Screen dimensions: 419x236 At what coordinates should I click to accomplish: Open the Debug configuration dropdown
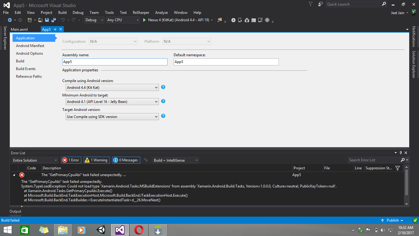(x=94, y=20)
